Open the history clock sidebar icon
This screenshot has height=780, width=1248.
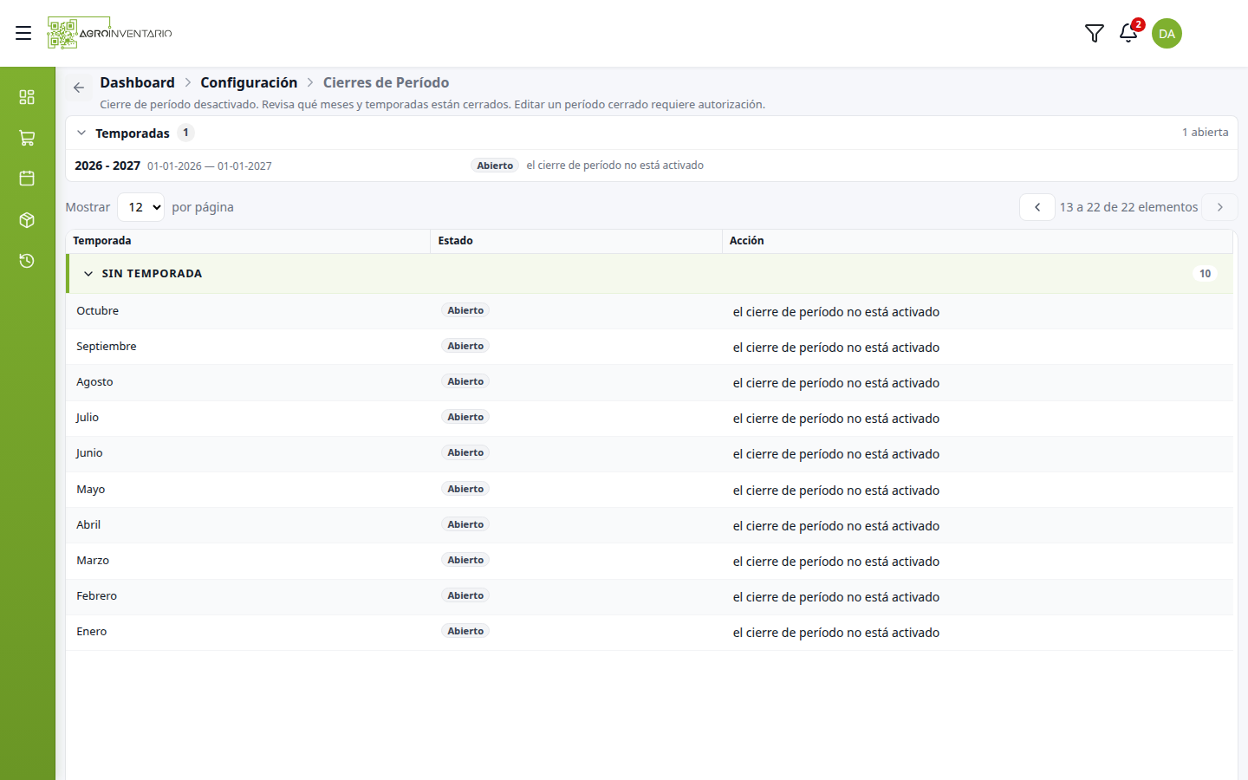(x=27, y=261)
